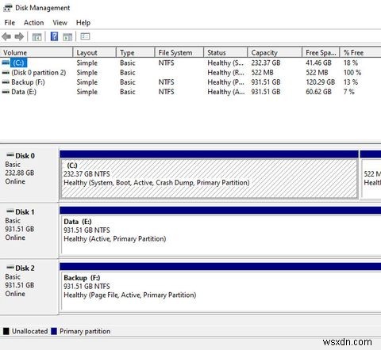Click the 41.46 GB free space cell
Screen dimensions: 381x350
coord(318,63)
